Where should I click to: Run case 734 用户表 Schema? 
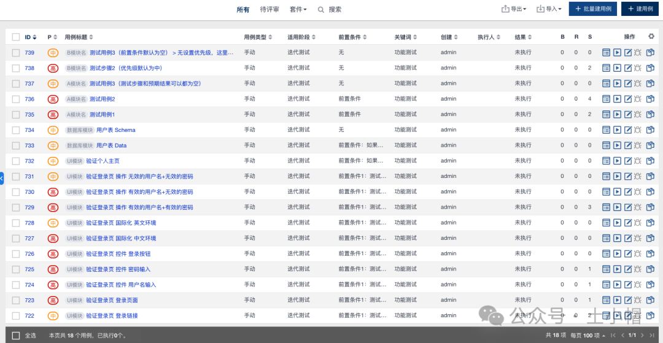click(618, 129)
